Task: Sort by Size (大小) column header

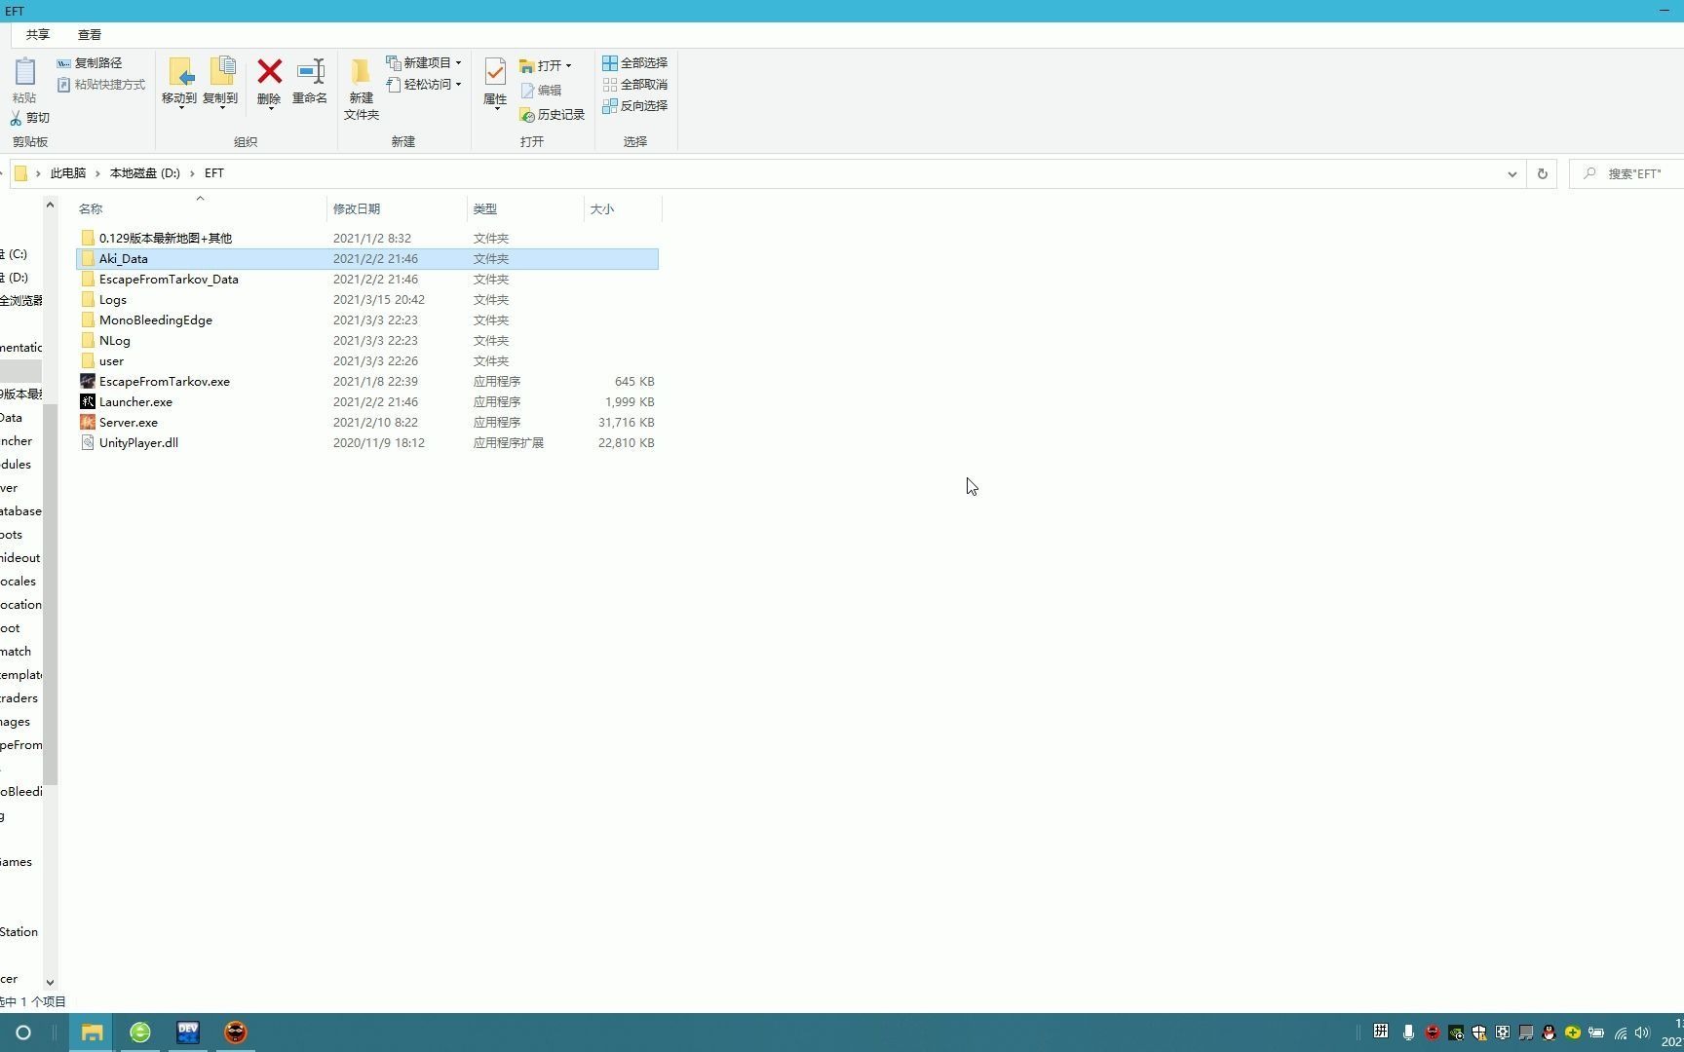Action: (624, 209)
